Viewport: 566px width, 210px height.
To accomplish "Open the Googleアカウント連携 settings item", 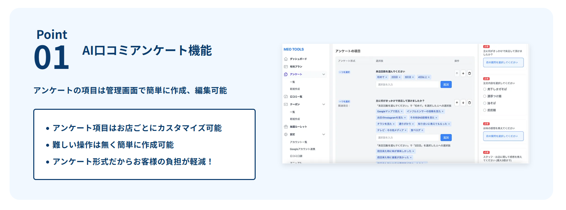I will point(302,149).
